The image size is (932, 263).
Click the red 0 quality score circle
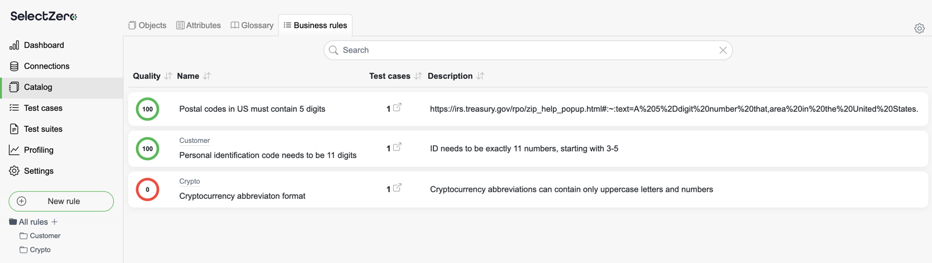(147, 190)
